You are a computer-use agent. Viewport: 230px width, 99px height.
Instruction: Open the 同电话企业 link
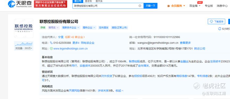(x=88, y=43)
